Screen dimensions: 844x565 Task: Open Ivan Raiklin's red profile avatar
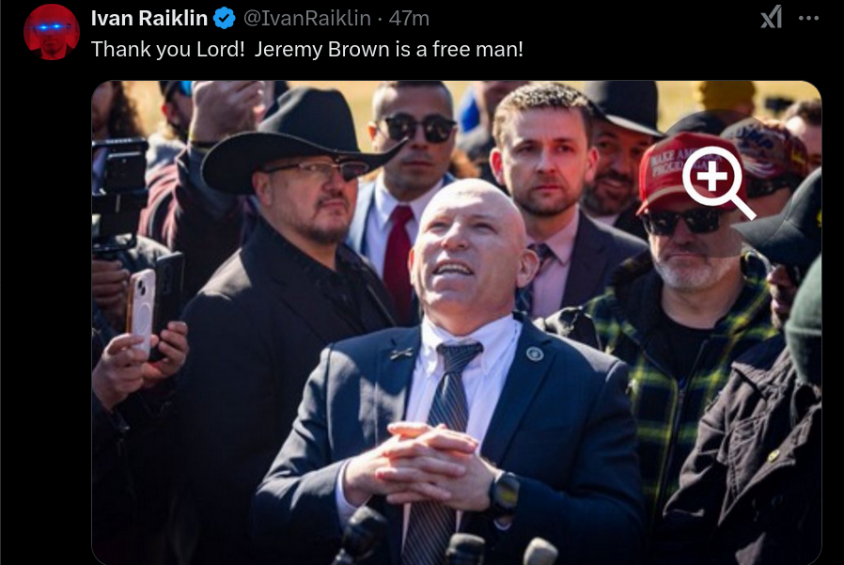52,32
